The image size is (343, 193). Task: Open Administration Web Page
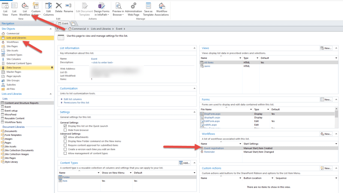133,9
